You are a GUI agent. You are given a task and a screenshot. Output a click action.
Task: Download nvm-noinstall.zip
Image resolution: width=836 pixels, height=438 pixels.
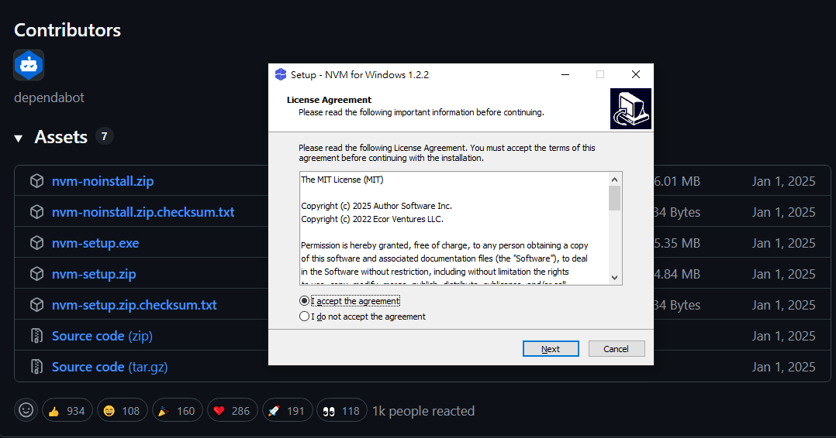(102, 181)
